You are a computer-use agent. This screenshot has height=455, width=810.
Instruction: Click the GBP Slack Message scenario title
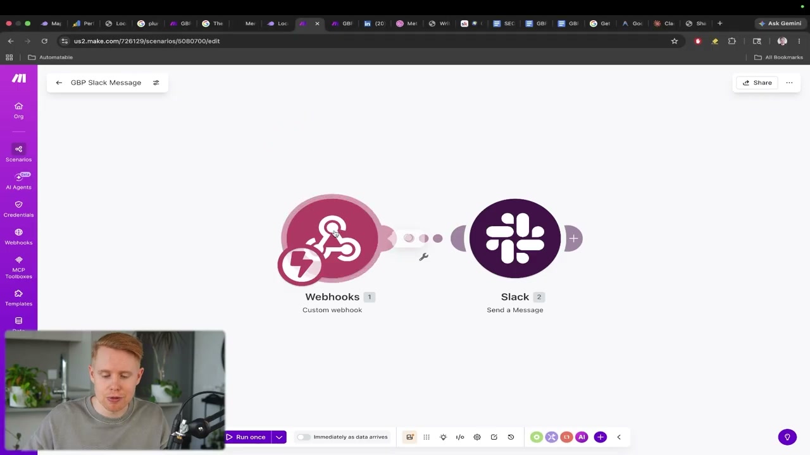(x=106, y=83)
